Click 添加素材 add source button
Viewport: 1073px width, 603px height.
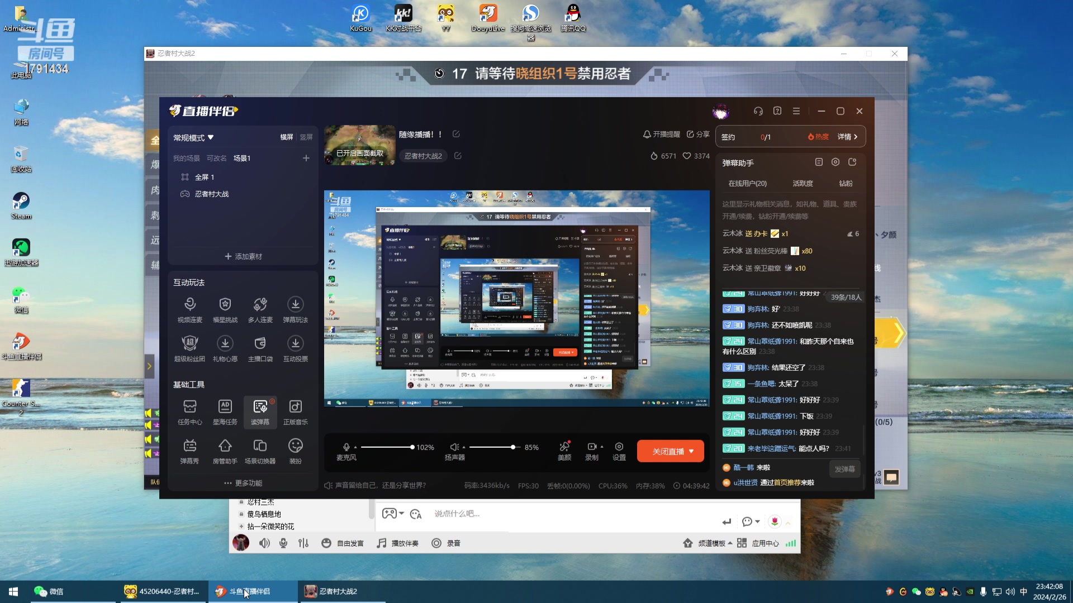click(x=243, y=256)
